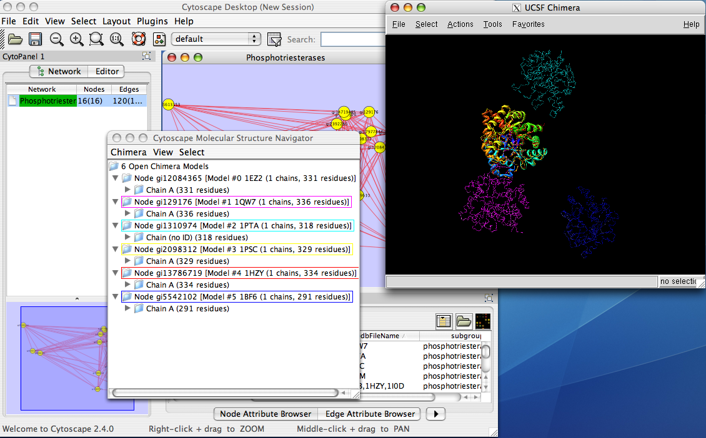Open the Plugins menu in Cytoscape
The width and height of the screenshot is (706, 438).
point(152,21)
